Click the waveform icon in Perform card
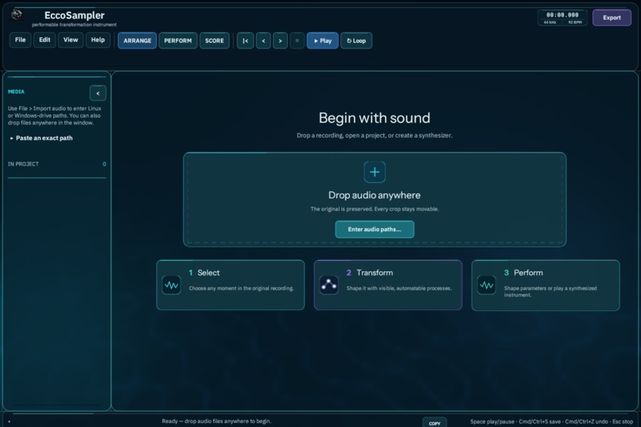This screenshot has width=641, height=427. point(487,285)
